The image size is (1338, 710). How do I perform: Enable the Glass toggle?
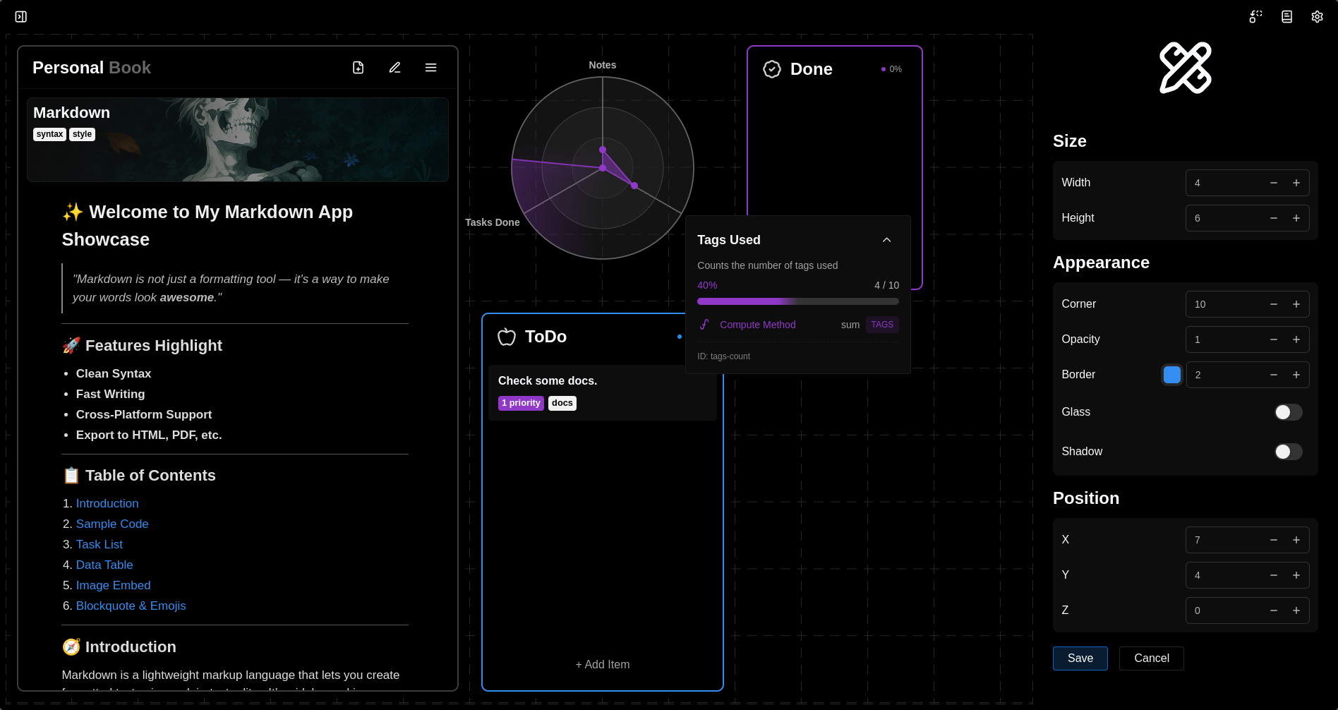tap(1288, 412)
